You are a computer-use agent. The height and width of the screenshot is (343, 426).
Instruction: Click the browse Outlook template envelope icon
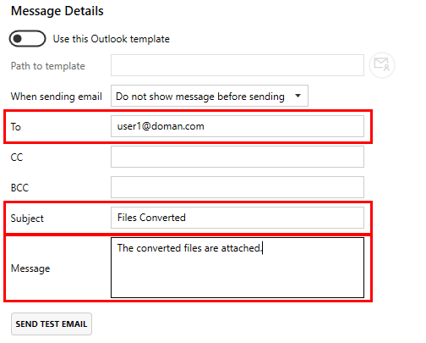point(382,65)
